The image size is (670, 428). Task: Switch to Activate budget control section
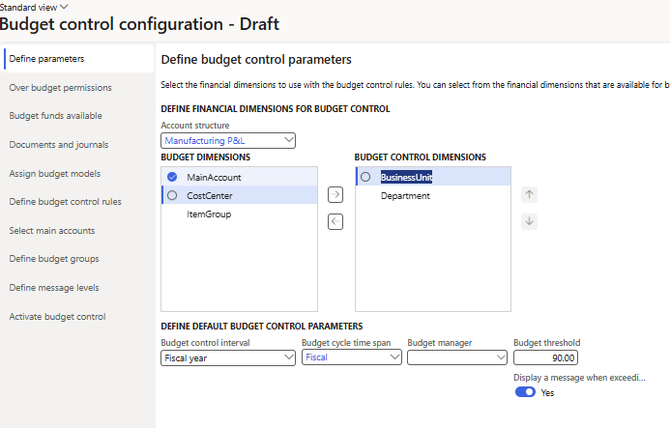pos(57,316)
